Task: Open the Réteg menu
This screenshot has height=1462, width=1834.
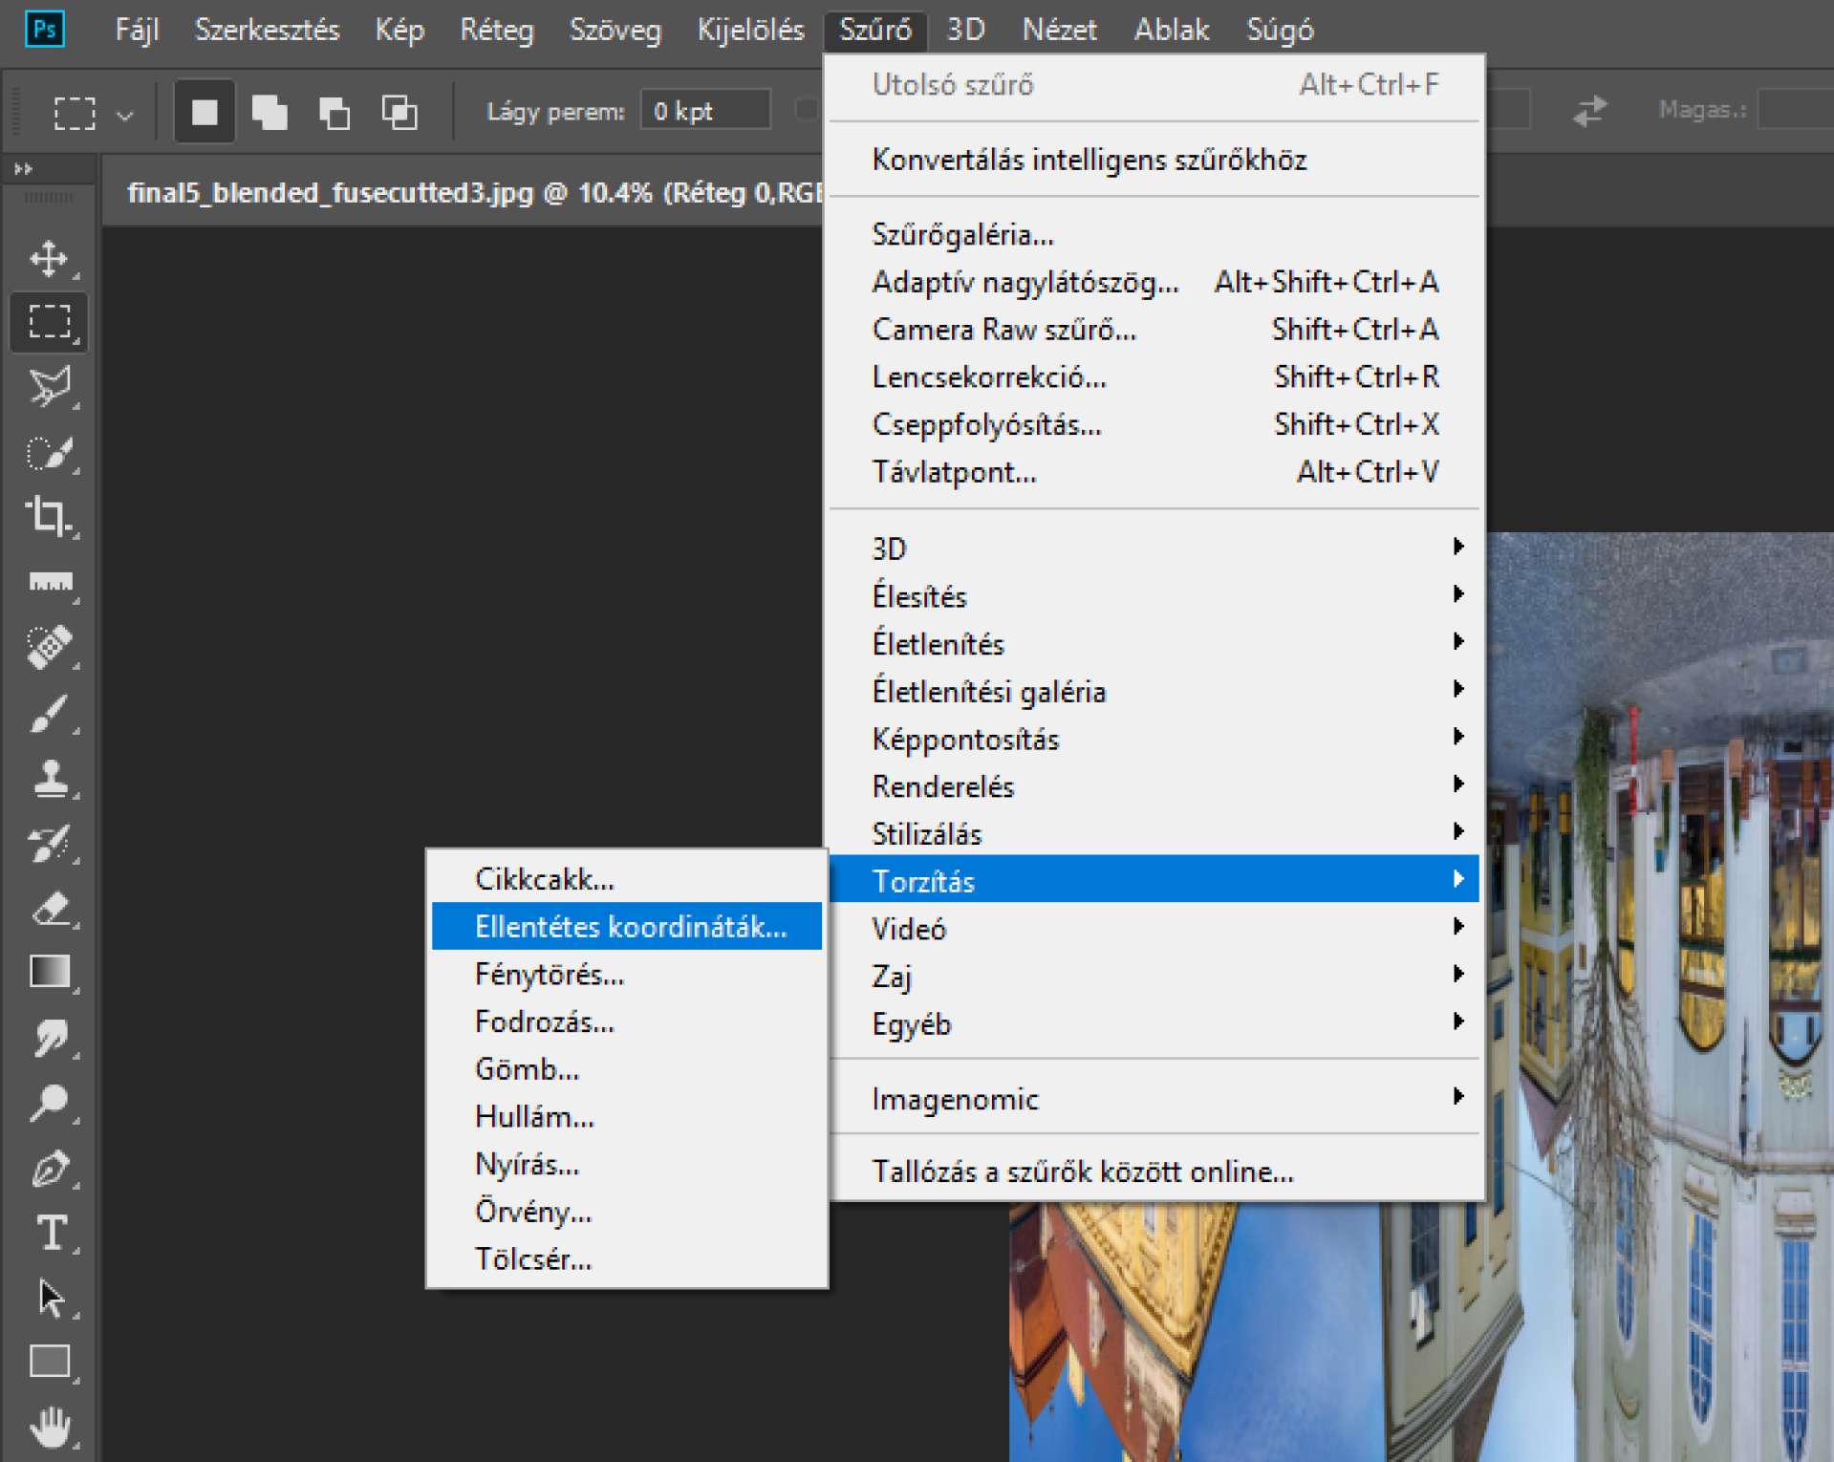Action: coord(496,31)
